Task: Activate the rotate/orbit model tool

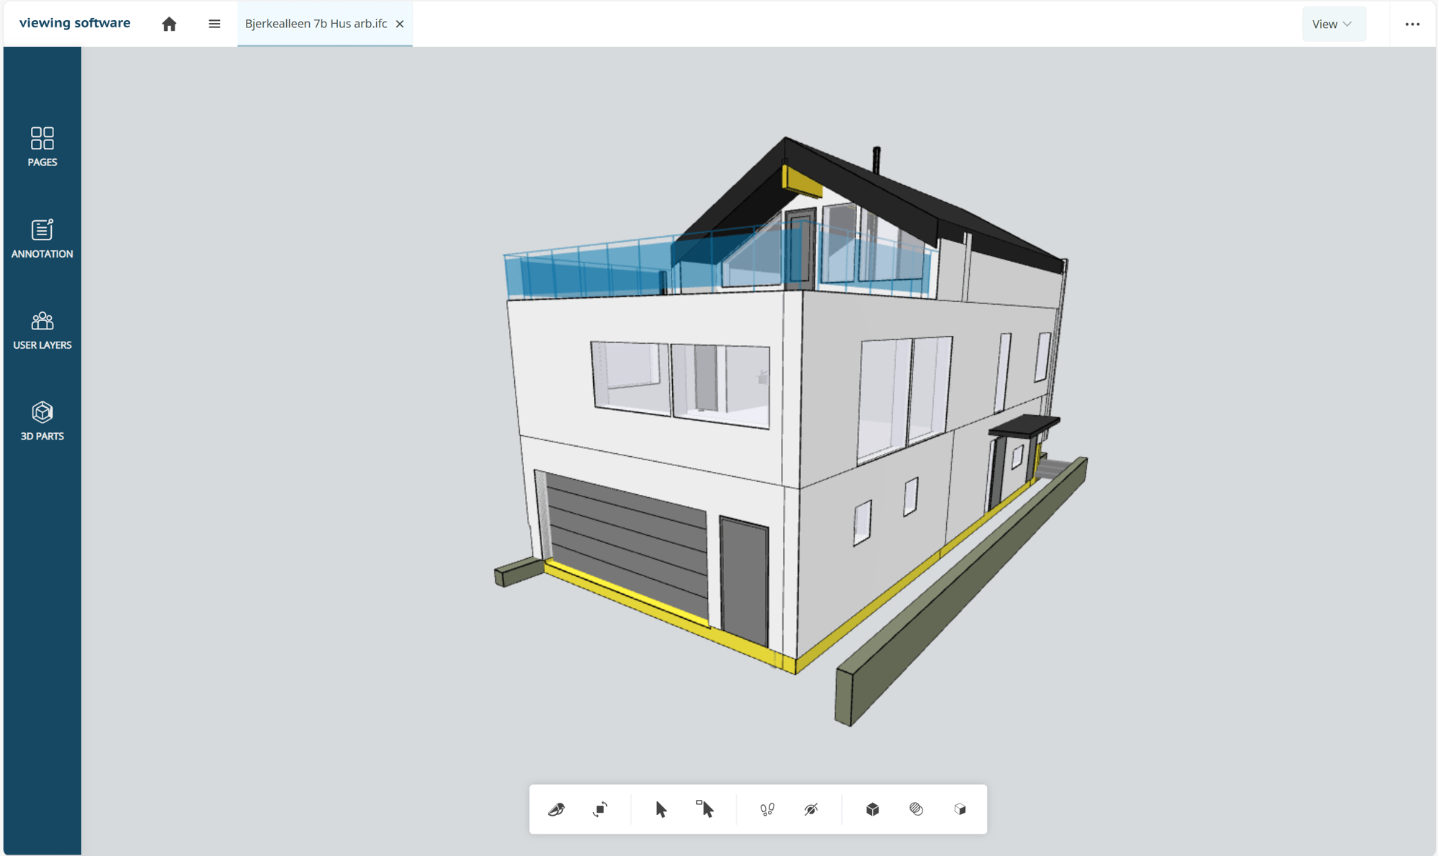Action: pyautogui.click(x=600, y=809)
